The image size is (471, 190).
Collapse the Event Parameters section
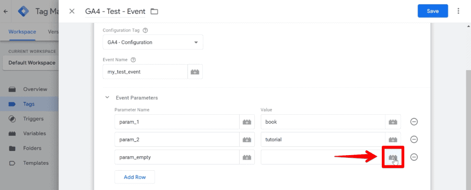[107, 97]
